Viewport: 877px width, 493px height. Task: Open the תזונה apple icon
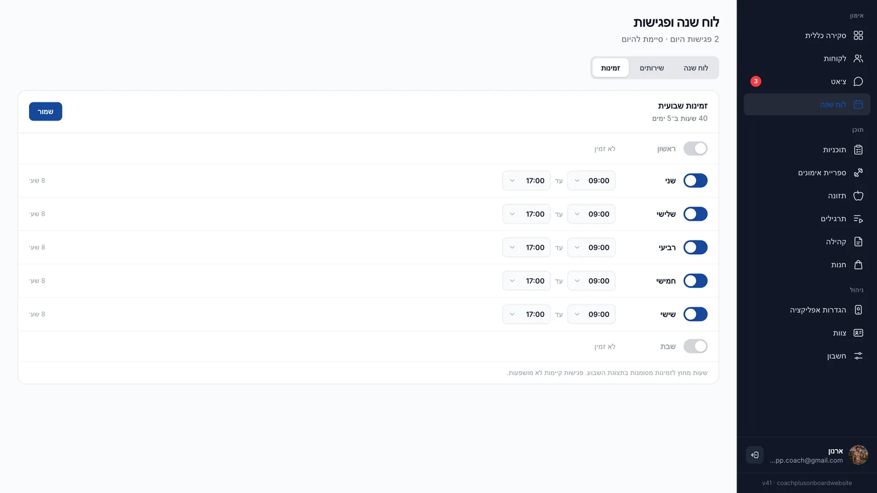pyautogui.click(x=858, y=196)
